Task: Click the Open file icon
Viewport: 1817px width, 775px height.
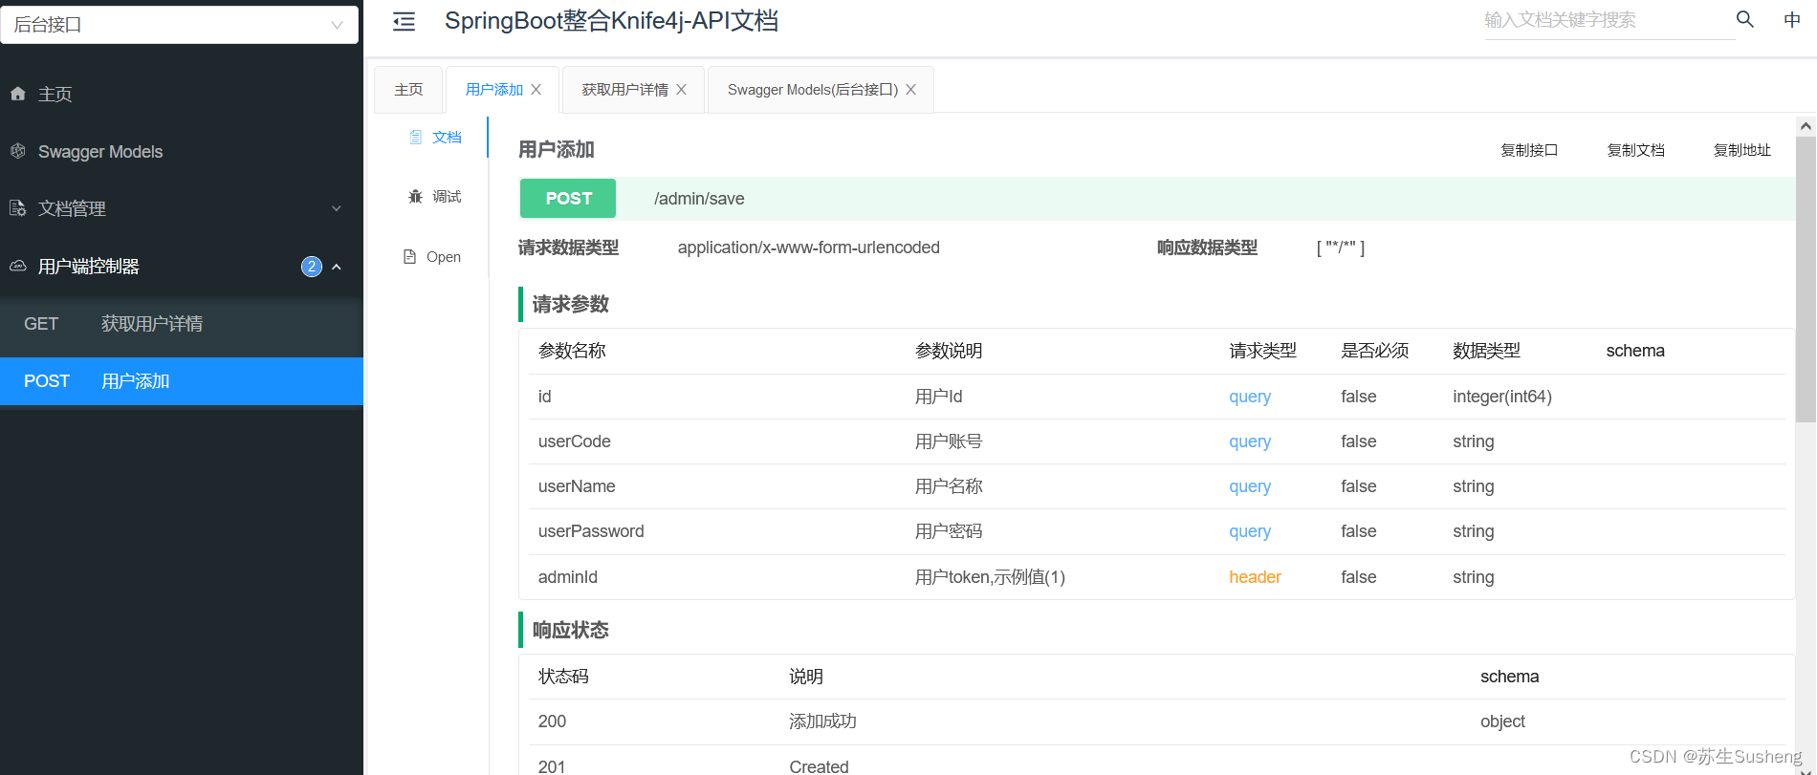Action: click(x=409, y=256)
